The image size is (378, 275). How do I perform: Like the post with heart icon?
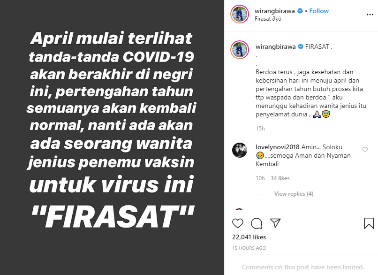pos(238,223)
